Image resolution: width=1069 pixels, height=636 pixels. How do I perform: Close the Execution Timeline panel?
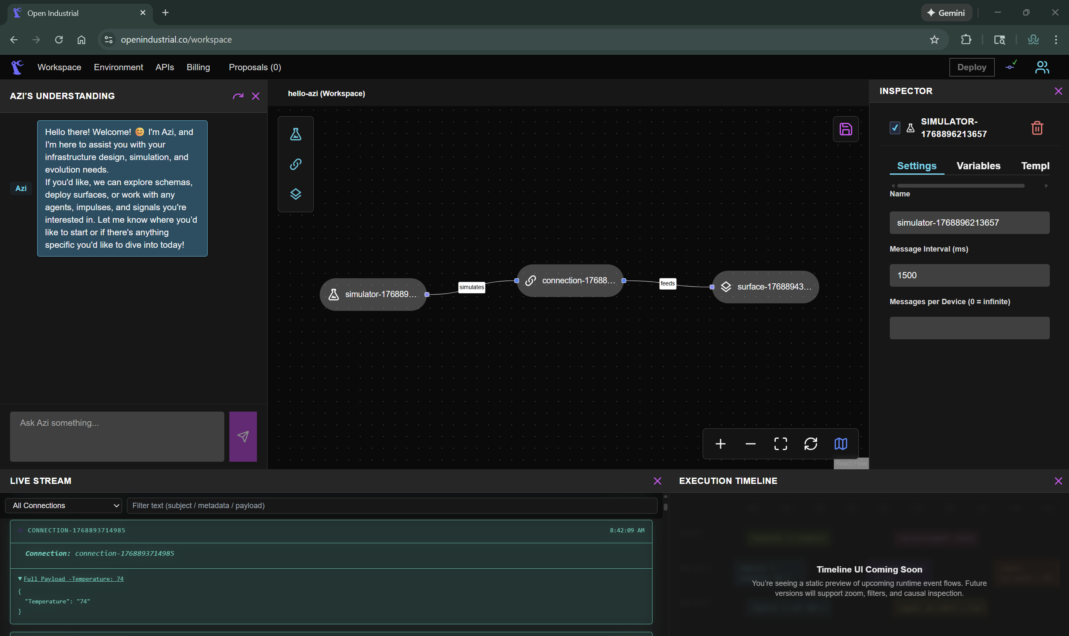[1058, 481]
